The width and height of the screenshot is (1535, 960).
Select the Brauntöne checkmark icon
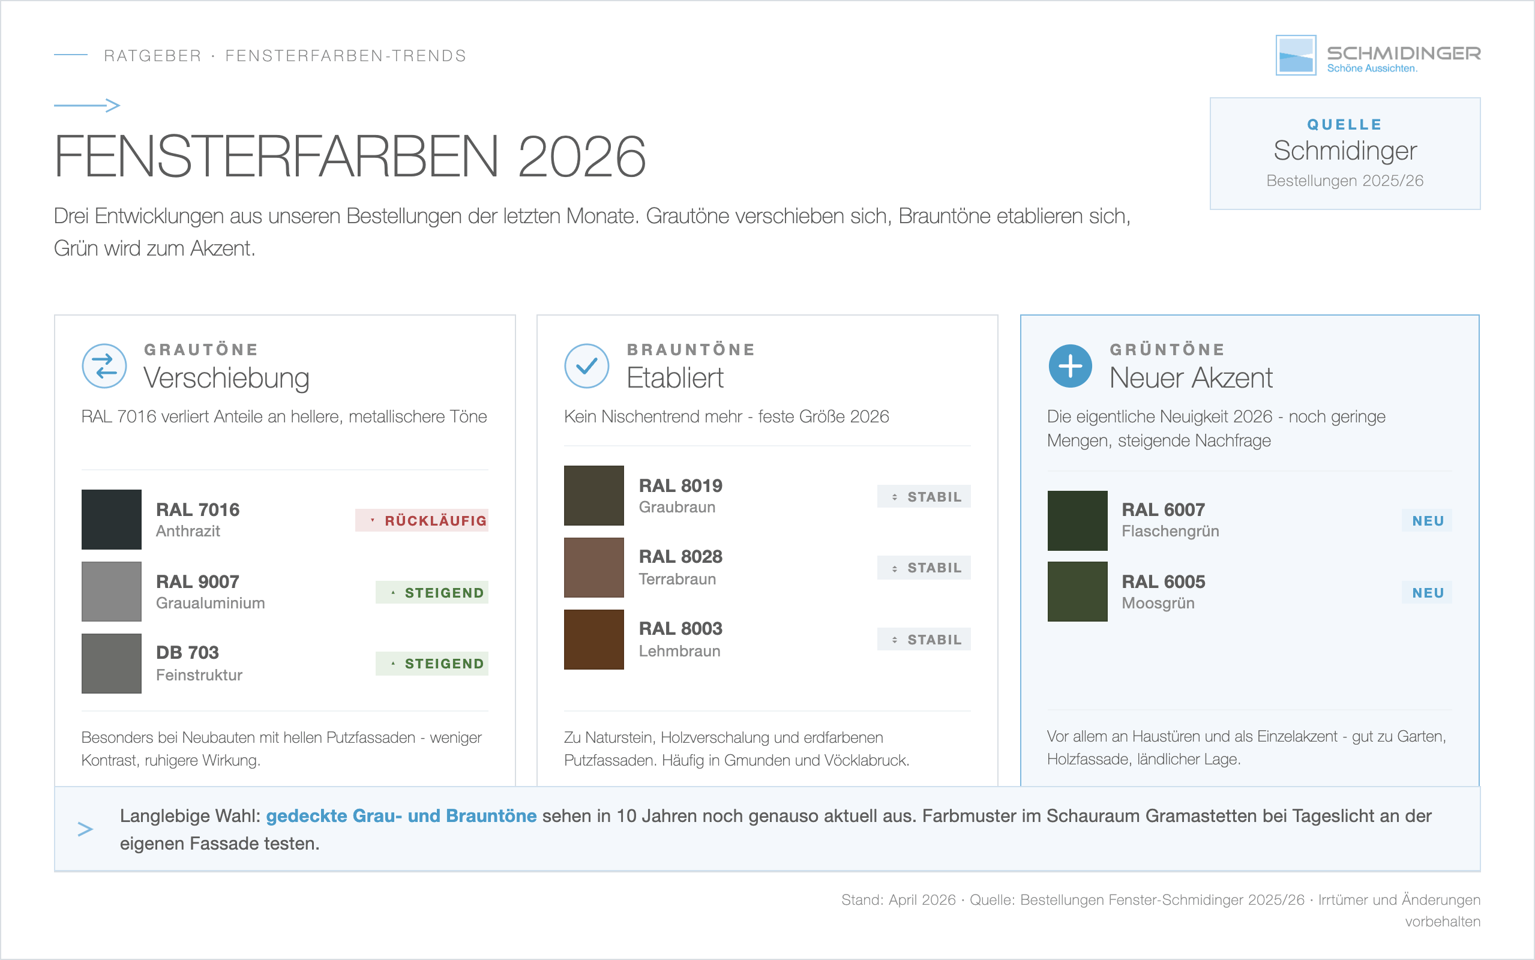(586, 366)
